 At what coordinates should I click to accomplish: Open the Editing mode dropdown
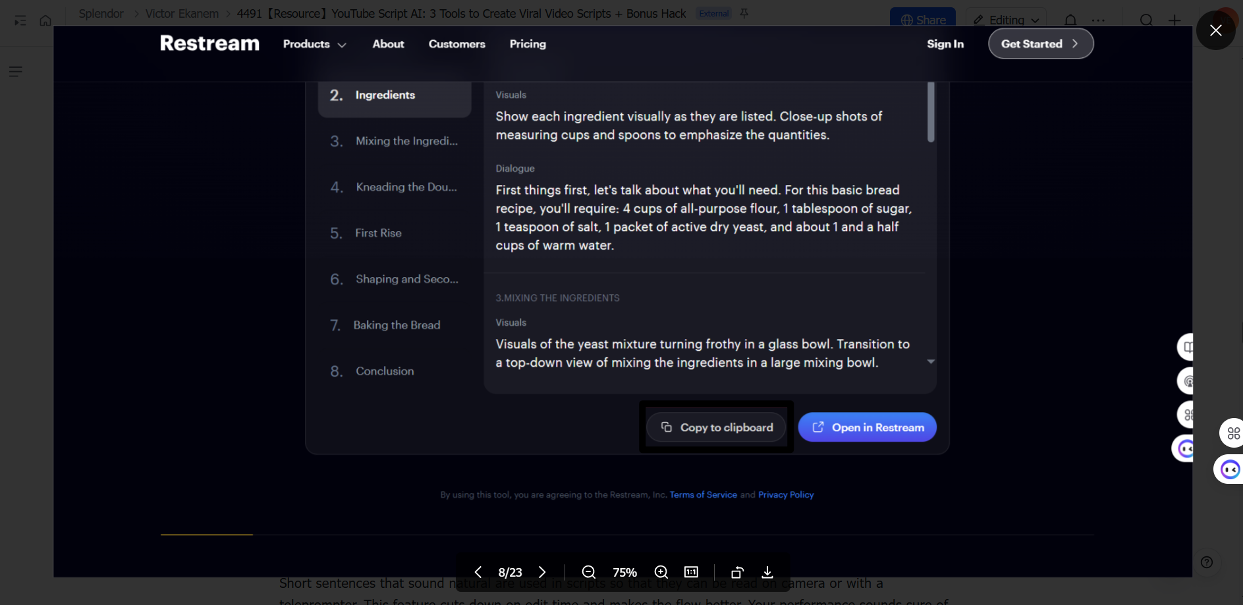1007,20
